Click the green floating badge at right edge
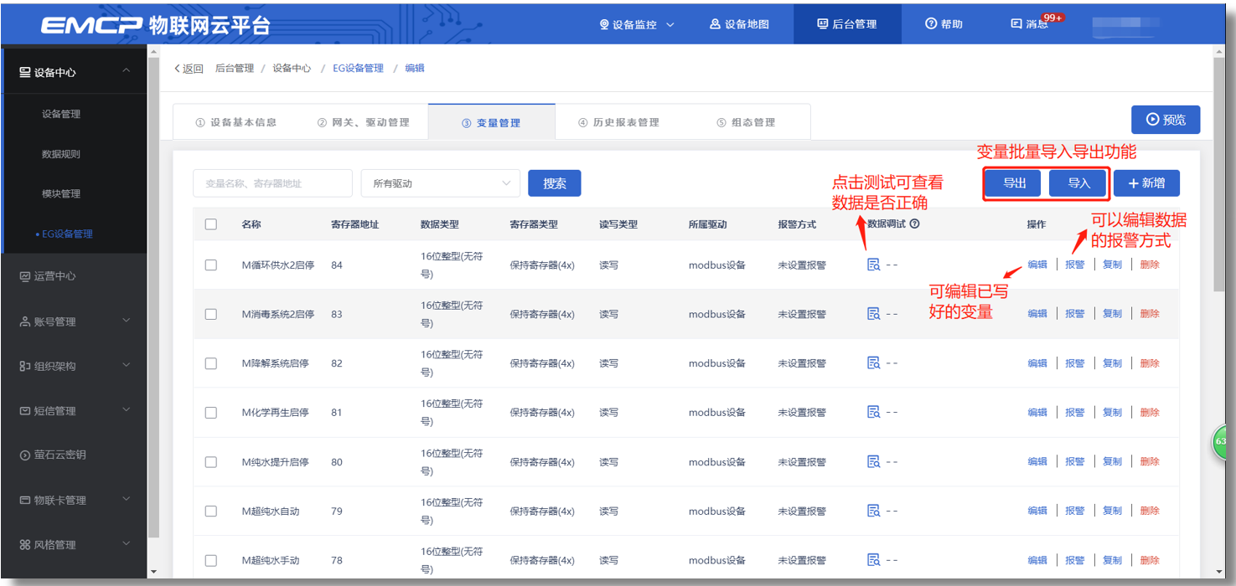 pyautogui.click(x=1223, y=442)
